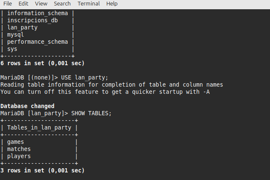This screenshot has width=270, height=180.
Task: Click the players table row
Action: pyautogui.click(x=19, y=156)
